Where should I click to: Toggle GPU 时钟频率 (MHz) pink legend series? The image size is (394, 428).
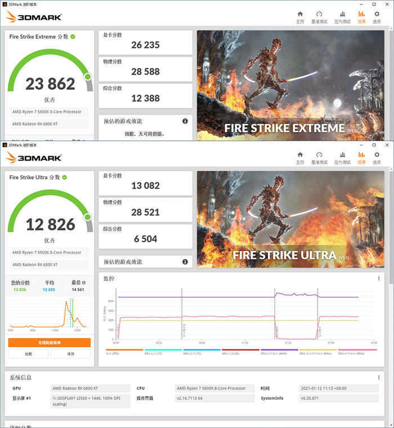[x=357, y=351]
